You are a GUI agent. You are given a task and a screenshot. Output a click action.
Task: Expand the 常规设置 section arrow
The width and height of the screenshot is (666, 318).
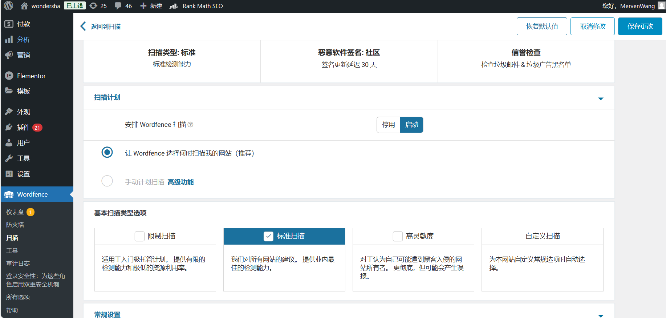click(x=601, y=315)
